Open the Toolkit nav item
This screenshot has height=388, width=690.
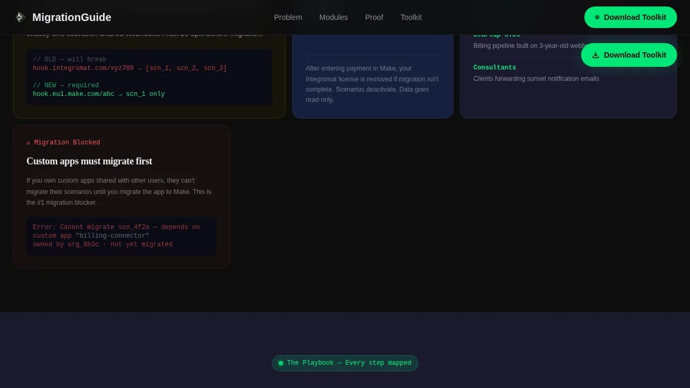(x=411, y=17)
